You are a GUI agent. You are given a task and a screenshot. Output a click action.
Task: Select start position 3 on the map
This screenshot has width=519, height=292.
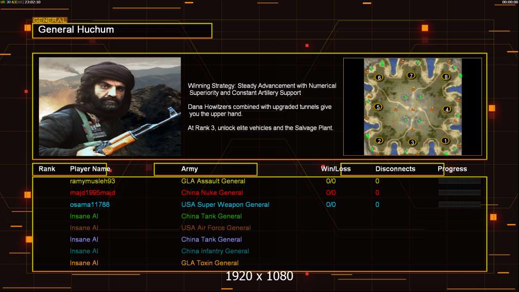412,142
